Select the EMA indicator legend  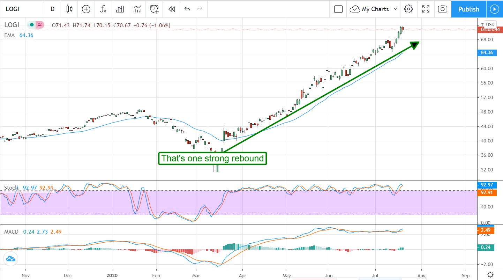pyautogui.click(x=10, y=35)
